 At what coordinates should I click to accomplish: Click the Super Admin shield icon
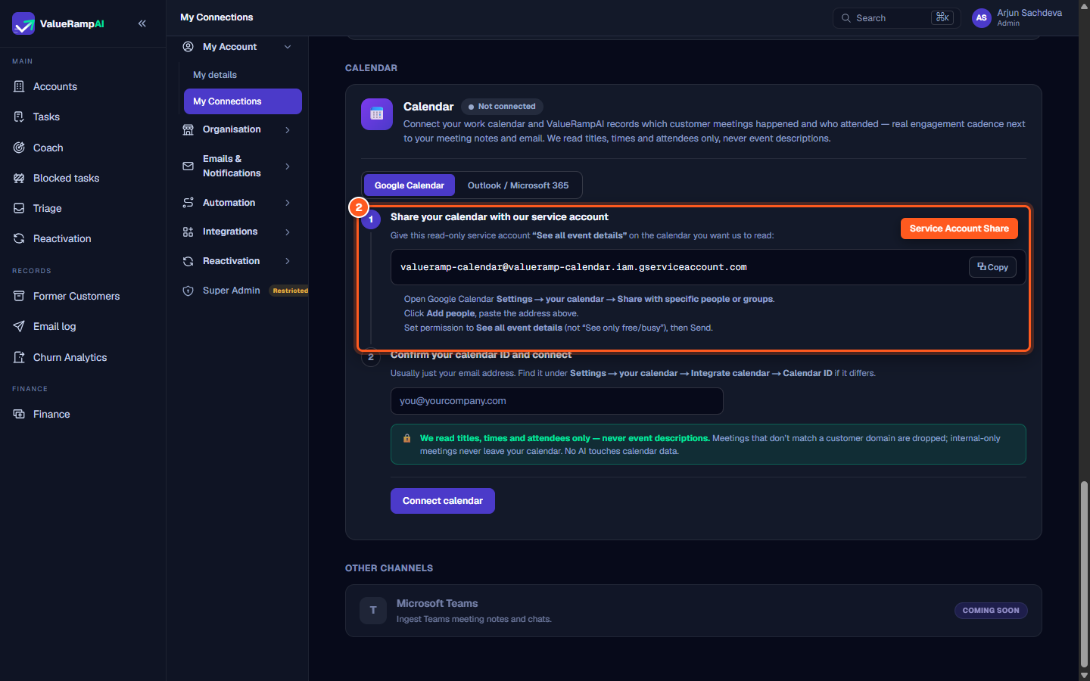[188, 291]
